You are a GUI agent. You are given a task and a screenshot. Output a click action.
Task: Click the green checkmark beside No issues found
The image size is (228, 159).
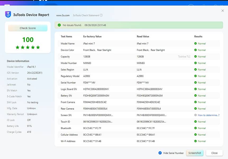59,25
